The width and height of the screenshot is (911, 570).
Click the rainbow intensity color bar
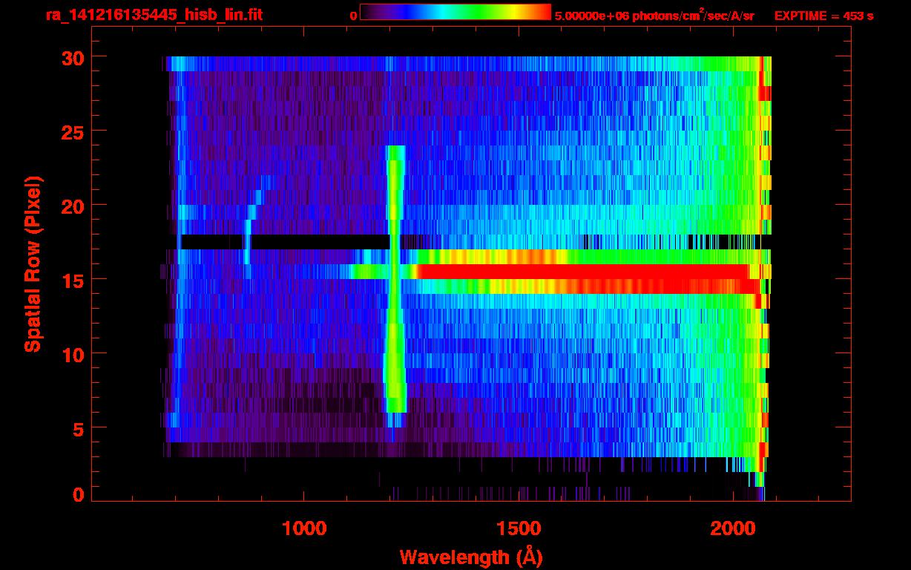pyautogui.click(x=455, y=12)
